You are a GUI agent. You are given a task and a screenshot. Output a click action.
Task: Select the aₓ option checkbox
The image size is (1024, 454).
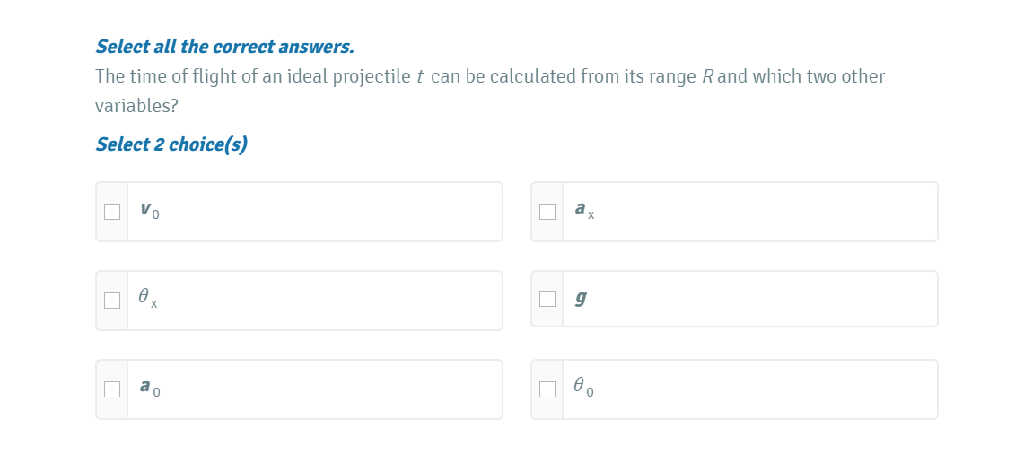tap(547, 212)
